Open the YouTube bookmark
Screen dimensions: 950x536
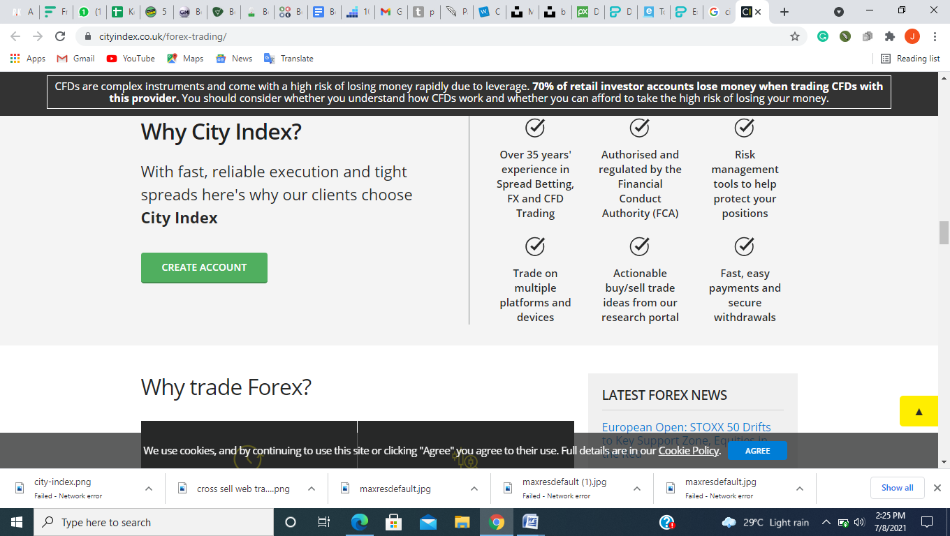131,59
